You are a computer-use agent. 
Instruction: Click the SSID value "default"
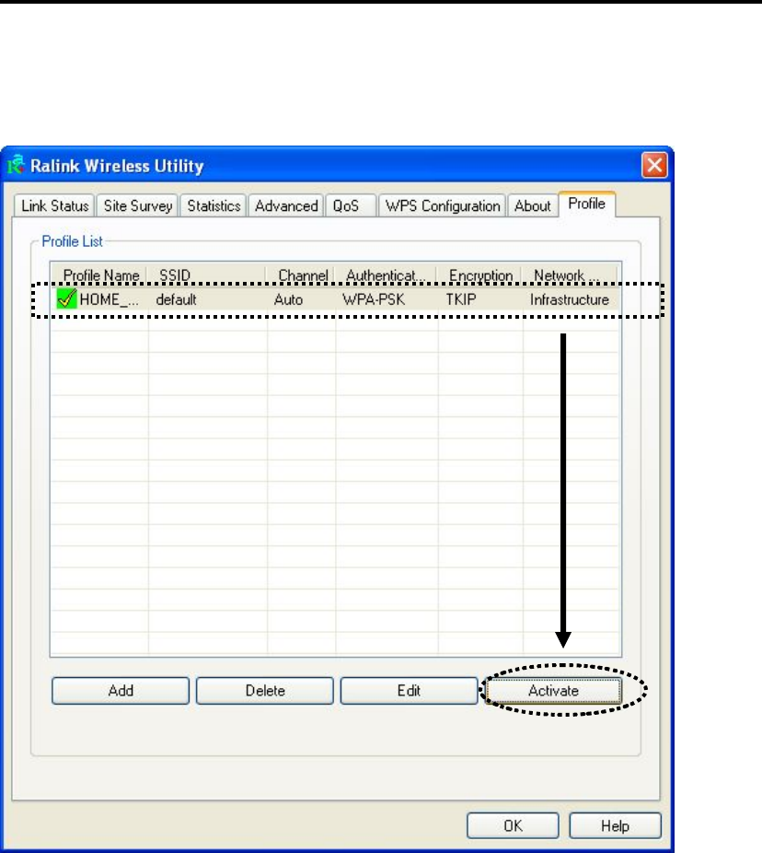tap(176, 299)
